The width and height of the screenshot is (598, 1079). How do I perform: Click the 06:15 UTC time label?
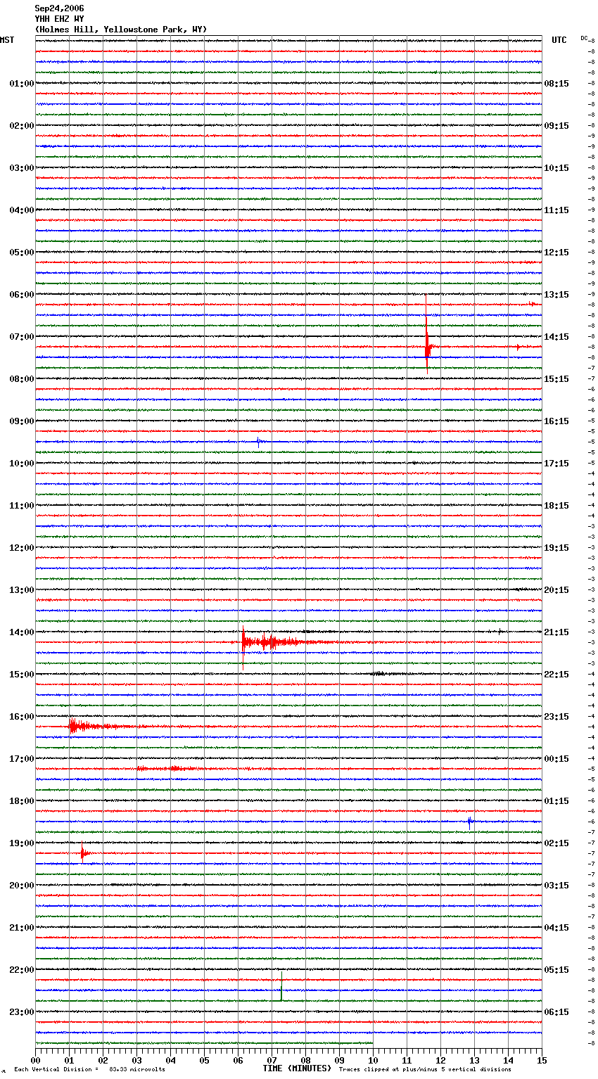(556, 1012)
